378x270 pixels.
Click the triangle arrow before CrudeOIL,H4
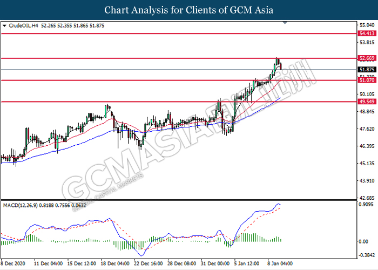click(5, 25)
